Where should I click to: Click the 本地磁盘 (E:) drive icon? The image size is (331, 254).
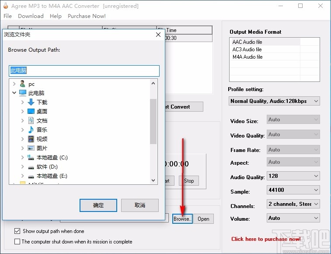point(31,176)
